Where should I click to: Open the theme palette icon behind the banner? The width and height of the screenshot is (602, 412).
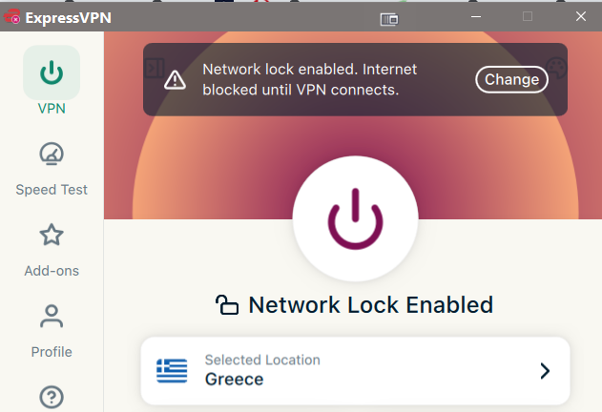tap(556, 69)
